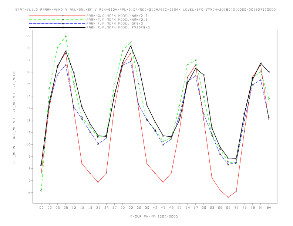The width and height of the screenshot is (293, 226).
Task: Click x-axis tick label 33
Action: coord(131,208)
